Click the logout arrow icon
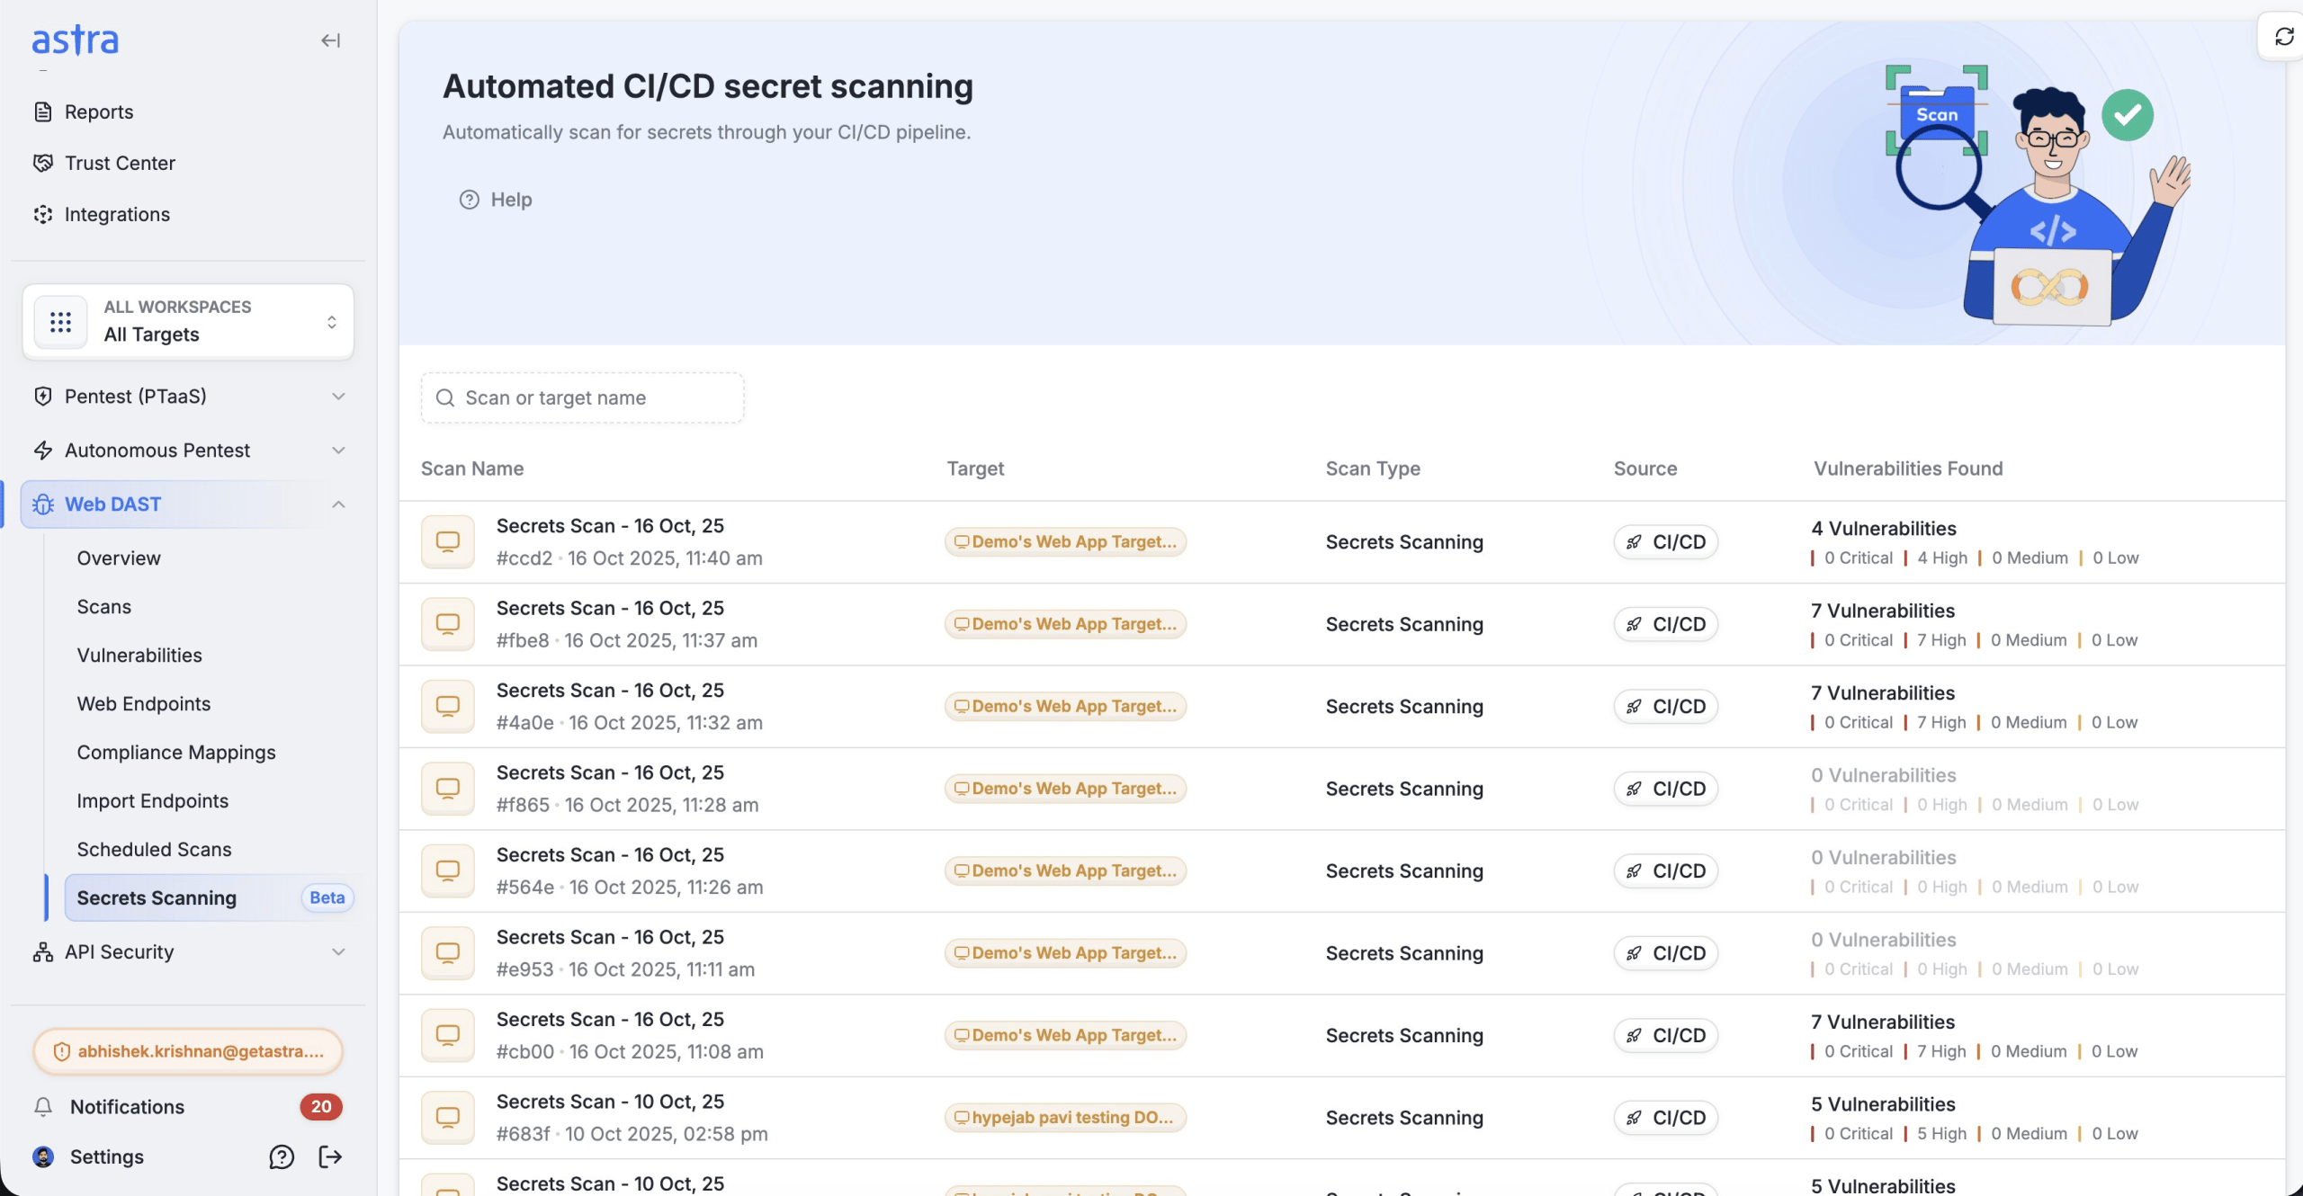Viewport: 2303px width, 1196px height. 330,1157
